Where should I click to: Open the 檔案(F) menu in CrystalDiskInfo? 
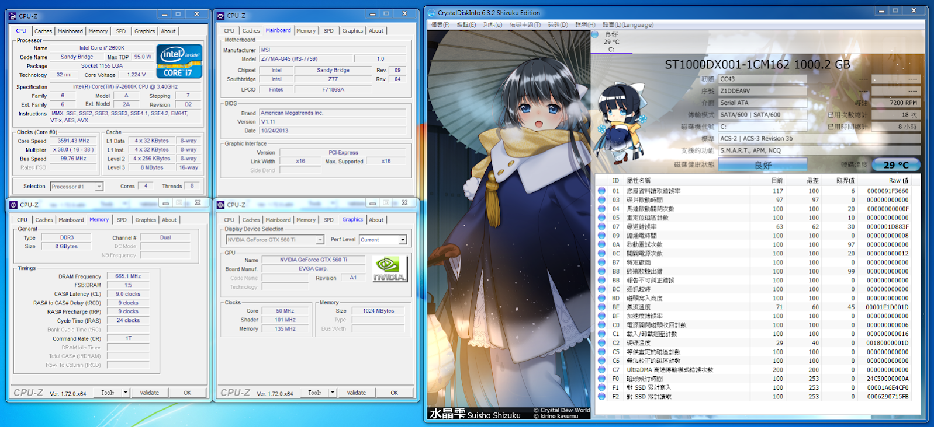[x=440, y=25]
